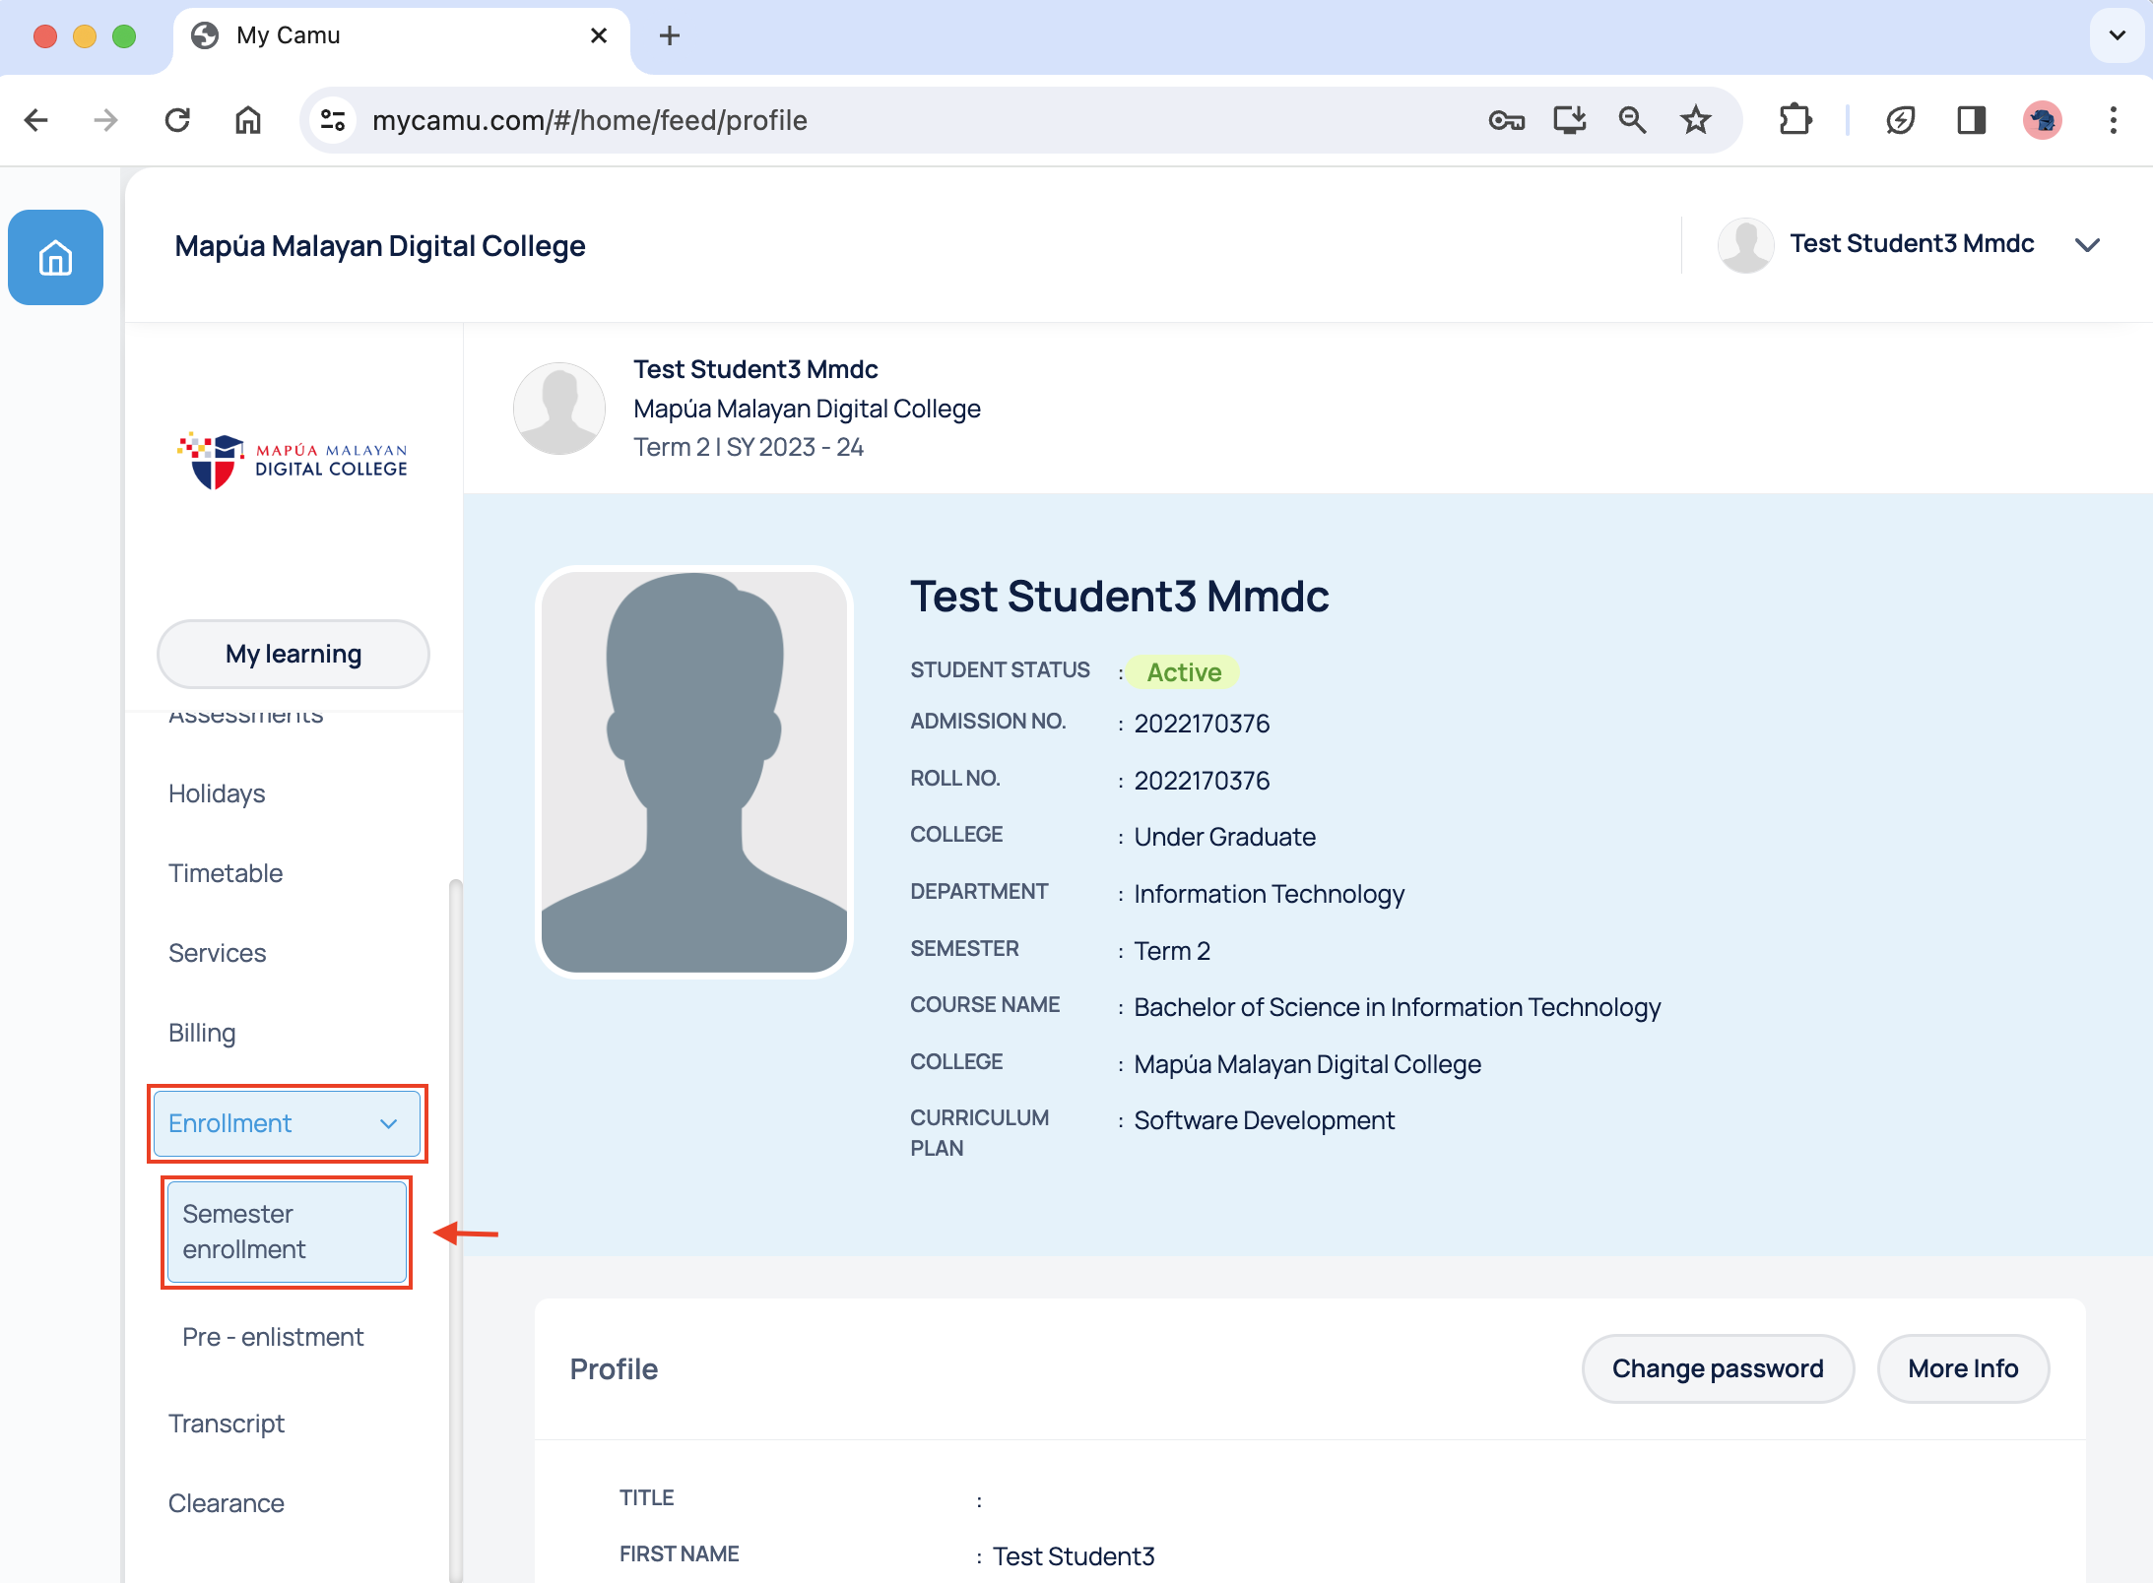This screenshot has width=2153, height=1583.
Task: Click the large profile photo placeholder
Action: (694, 772)
